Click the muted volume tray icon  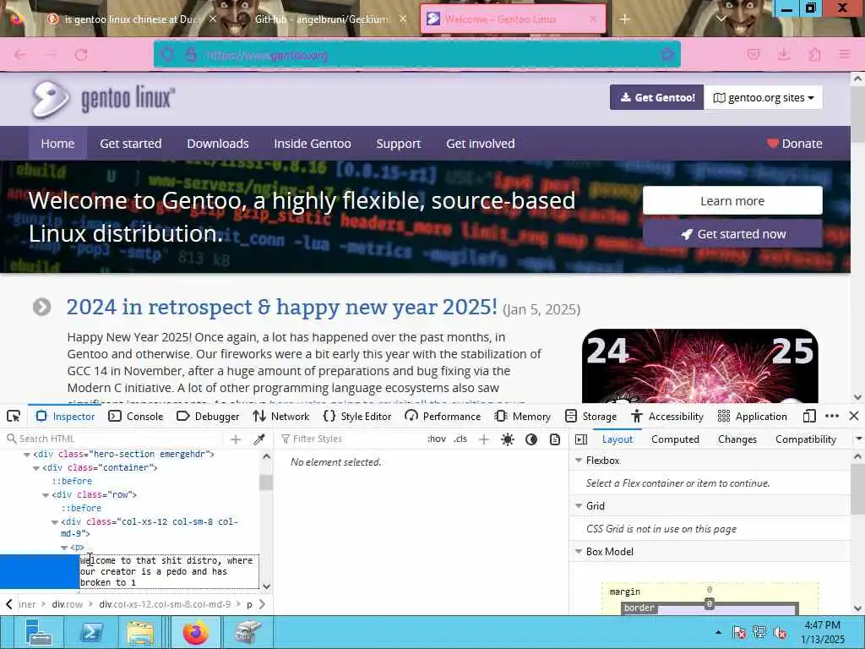(780, 632)
